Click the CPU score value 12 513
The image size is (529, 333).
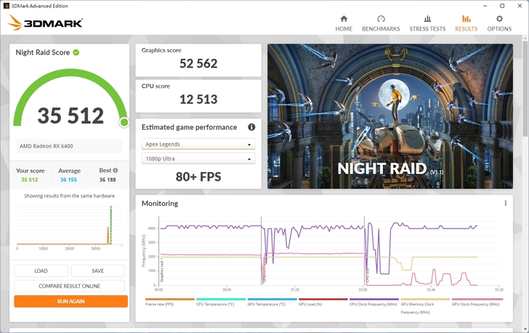tap(198, 99)
